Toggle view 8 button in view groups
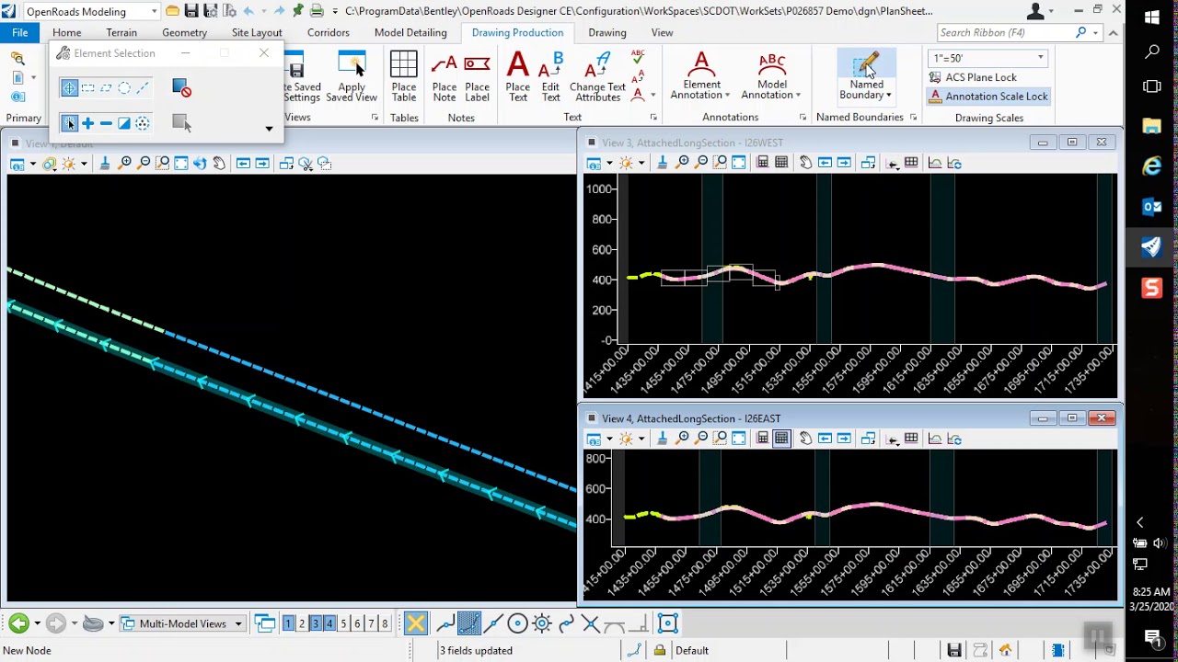This screenshot has height=662, width=1178. point(385,623)
